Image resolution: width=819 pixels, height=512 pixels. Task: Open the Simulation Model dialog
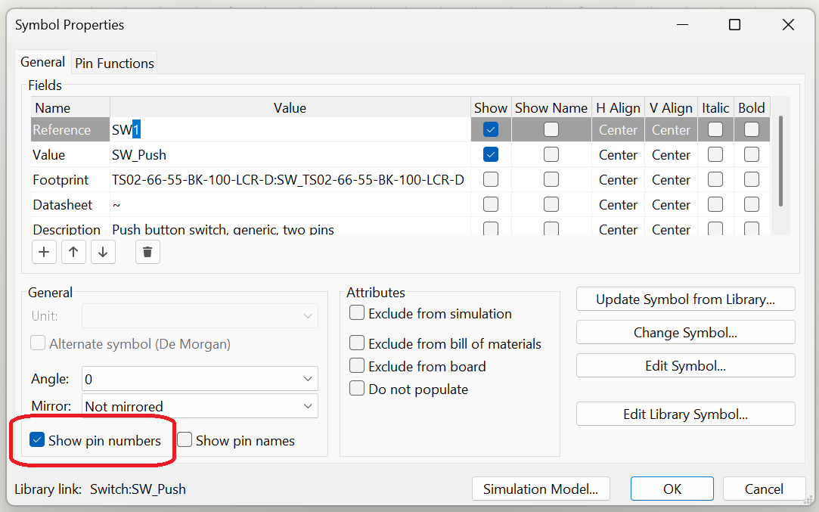(541, 489)
